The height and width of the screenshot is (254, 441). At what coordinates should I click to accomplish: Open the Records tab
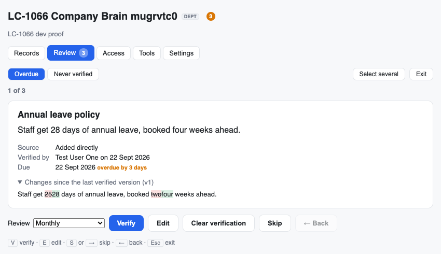click(x=26, y=53)
